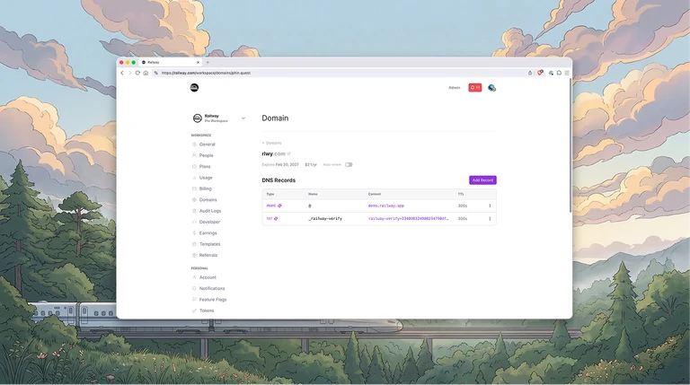Screen dimensions: 690x385
Task: Go back with the browser back arrow
Action: click(122, 73)
